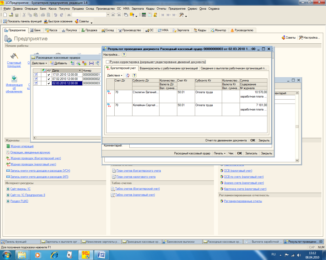Screen dimensions: 326x260
Task: Open the calendar icon in toolbar
Action: [x=150, y=15]
